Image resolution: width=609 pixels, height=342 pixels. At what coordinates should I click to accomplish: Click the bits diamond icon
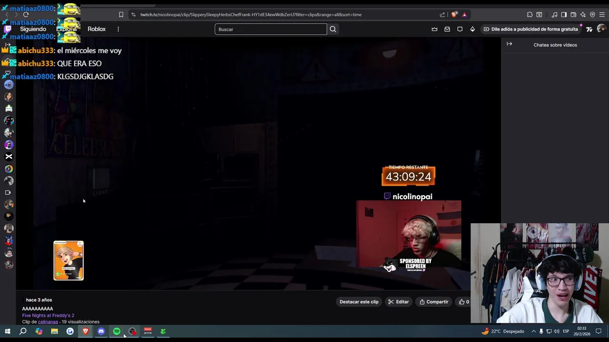click(472, 29)
